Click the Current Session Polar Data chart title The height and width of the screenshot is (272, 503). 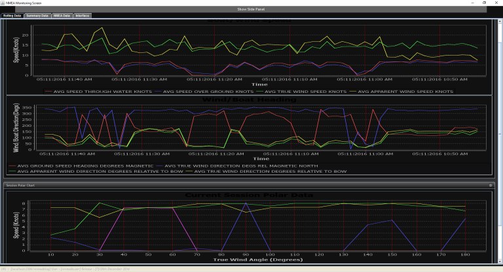[x=249, y=195]
